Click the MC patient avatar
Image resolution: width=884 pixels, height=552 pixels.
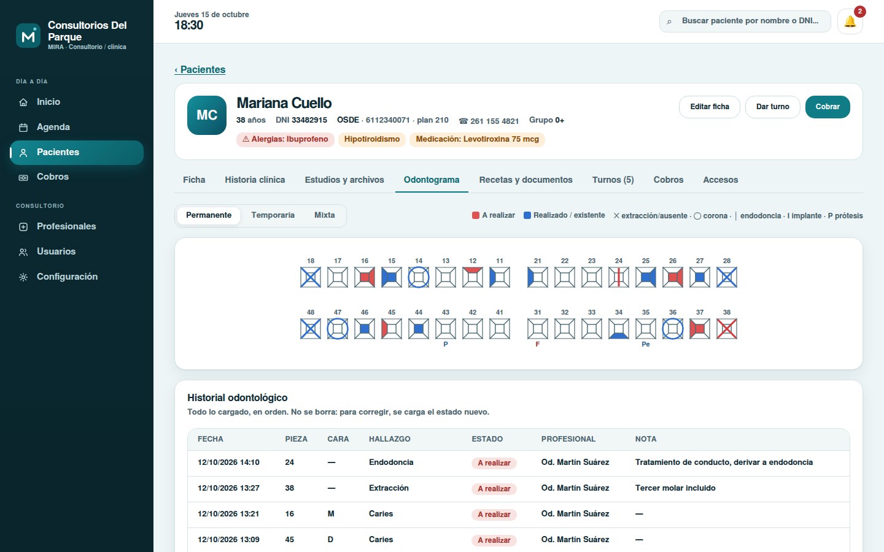click(207, 115)
